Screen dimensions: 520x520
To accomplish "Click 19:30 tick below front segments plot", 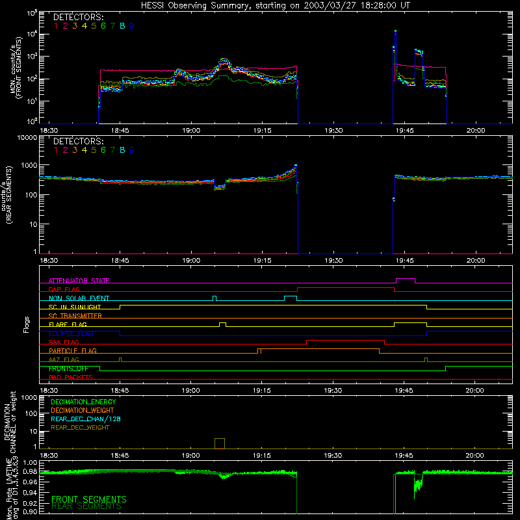I will click(333, 131).
